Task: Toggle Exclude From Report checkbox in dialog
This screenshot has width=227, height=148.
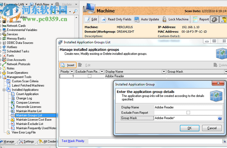Action: [188, 113]
